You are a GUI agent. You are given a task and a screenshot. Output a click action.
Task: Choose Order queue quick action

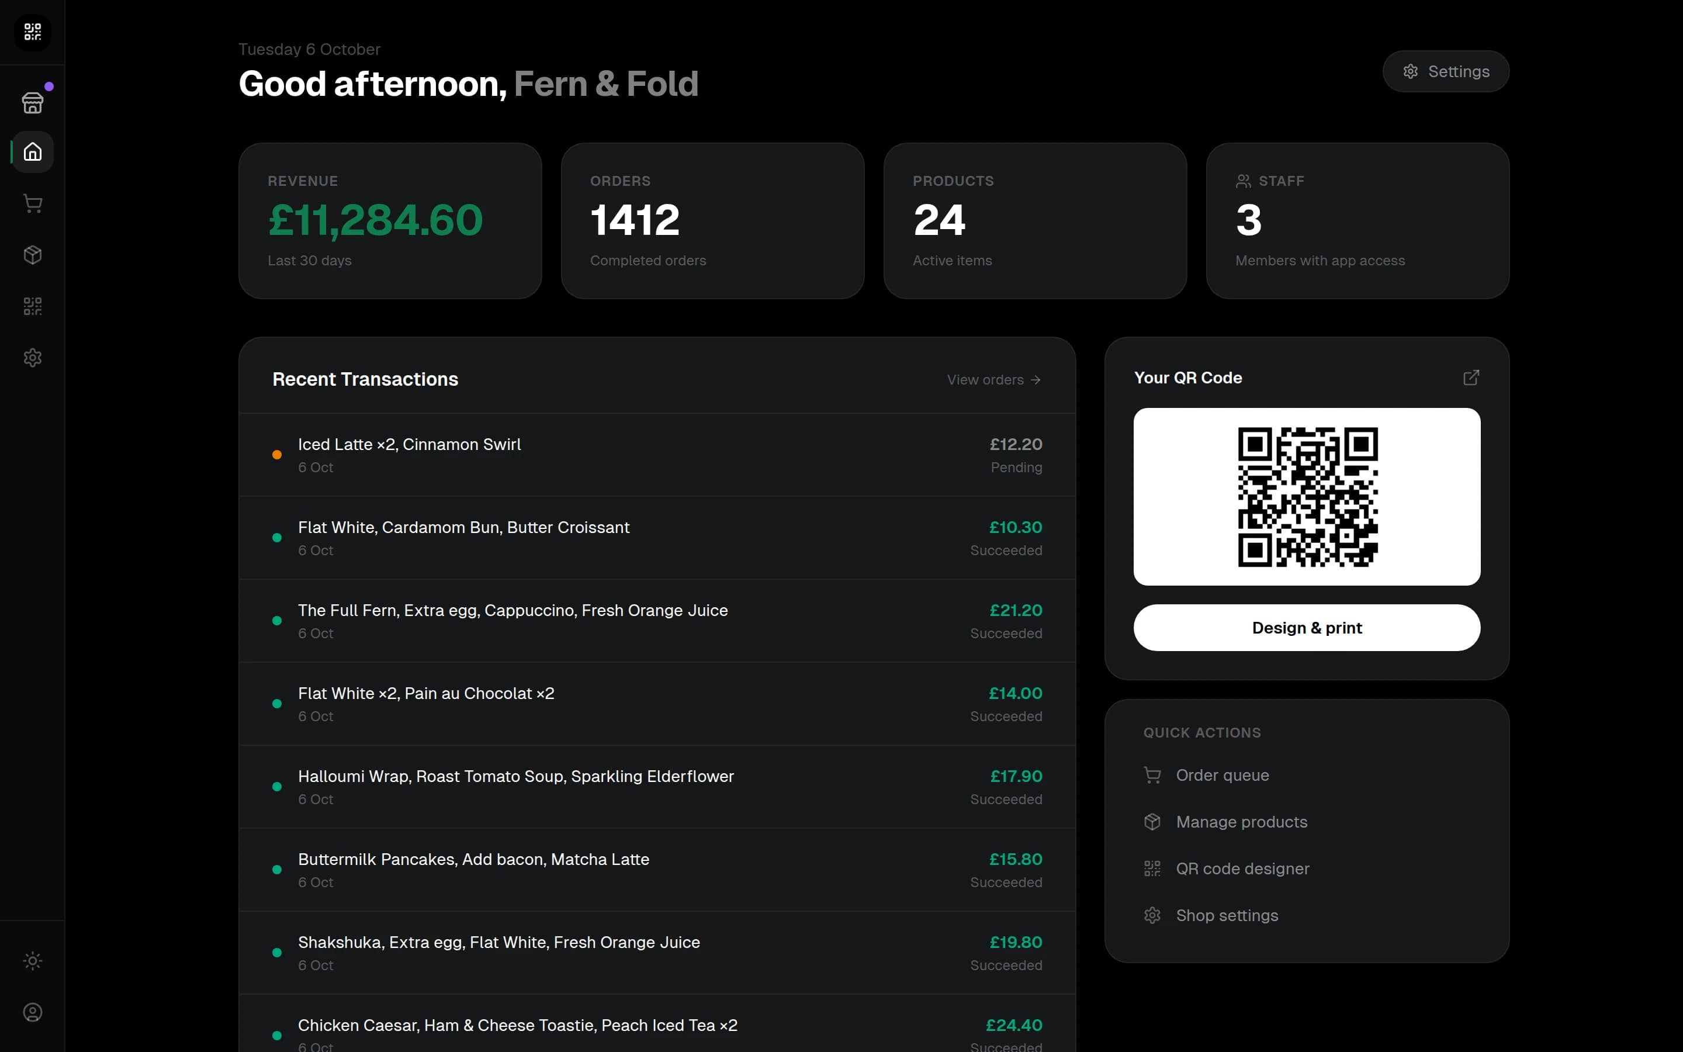(1307, 775)
